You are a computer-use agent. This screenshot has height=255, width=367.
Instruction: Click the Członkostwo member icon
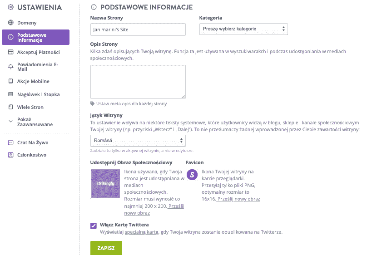[x=10, y=155]
